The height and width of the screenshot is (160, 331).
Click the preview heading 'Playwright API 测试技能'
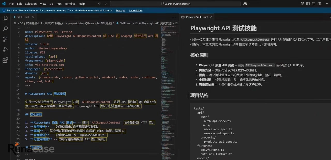click(x=223, y=28)
